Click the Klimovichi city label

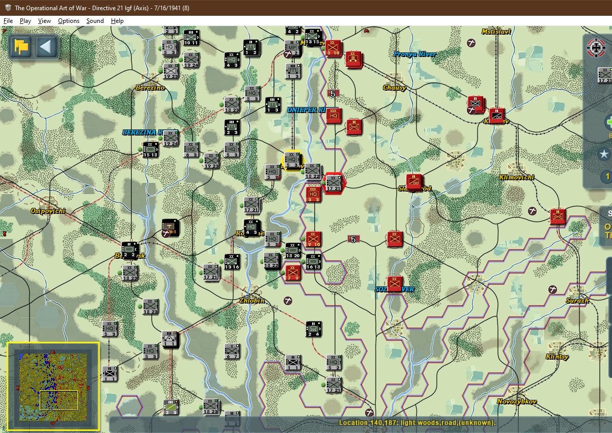pos(517,177)
